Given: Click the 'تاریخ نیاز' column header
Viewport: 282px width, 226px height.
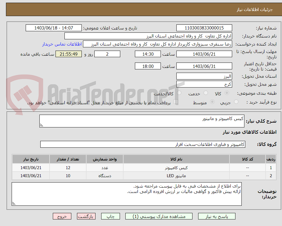Looking at the screenshot, I should click(31, 159).
